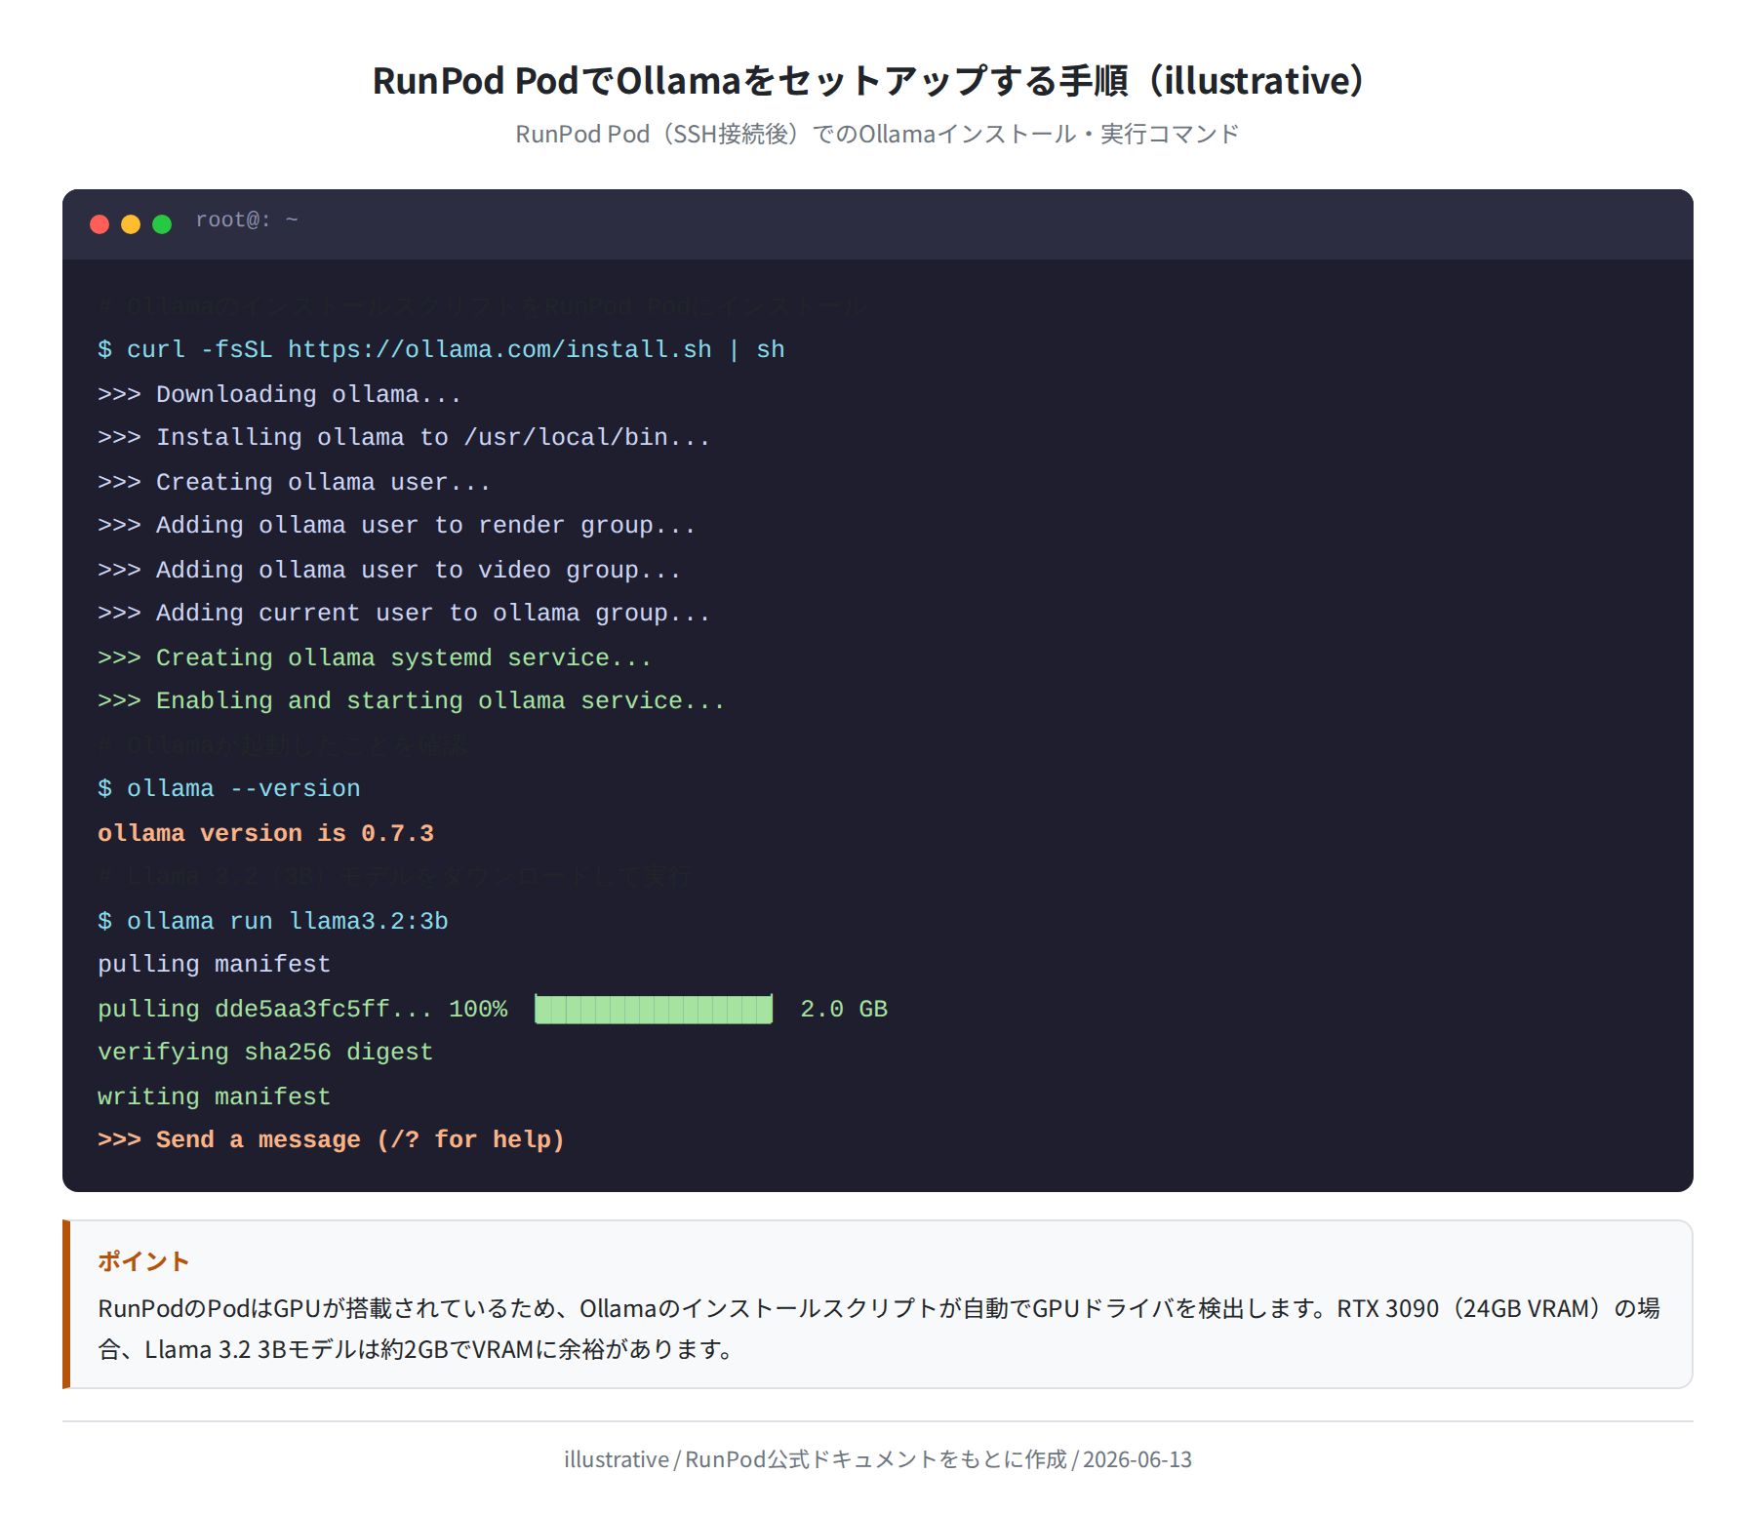Select 'Adding ollama user to render group...' line
Image resolution: width=1756 pixels, height=1514 pixels.
(396, 525)
